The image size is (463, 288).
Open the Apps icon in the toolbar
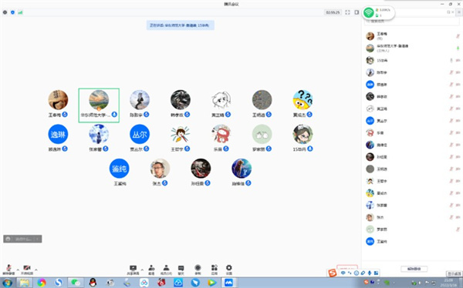[x=215, y=270]
